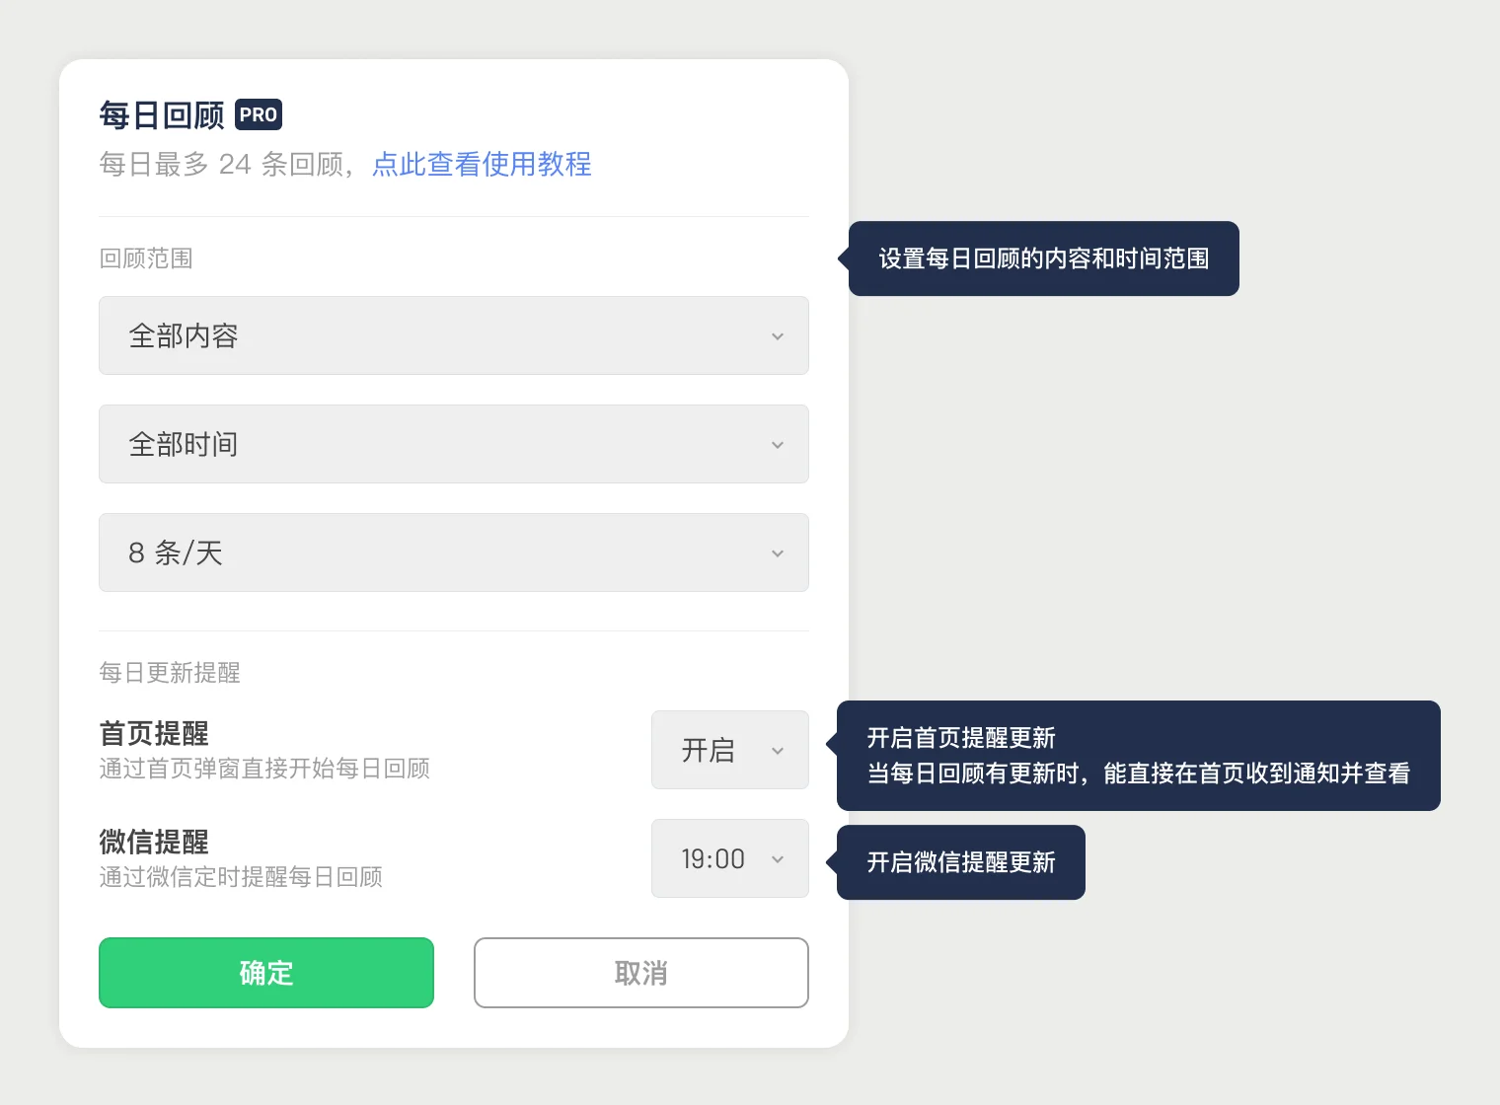
Task: Open the 8 条/天 count dropdown
Action: [x=454, y=552]
